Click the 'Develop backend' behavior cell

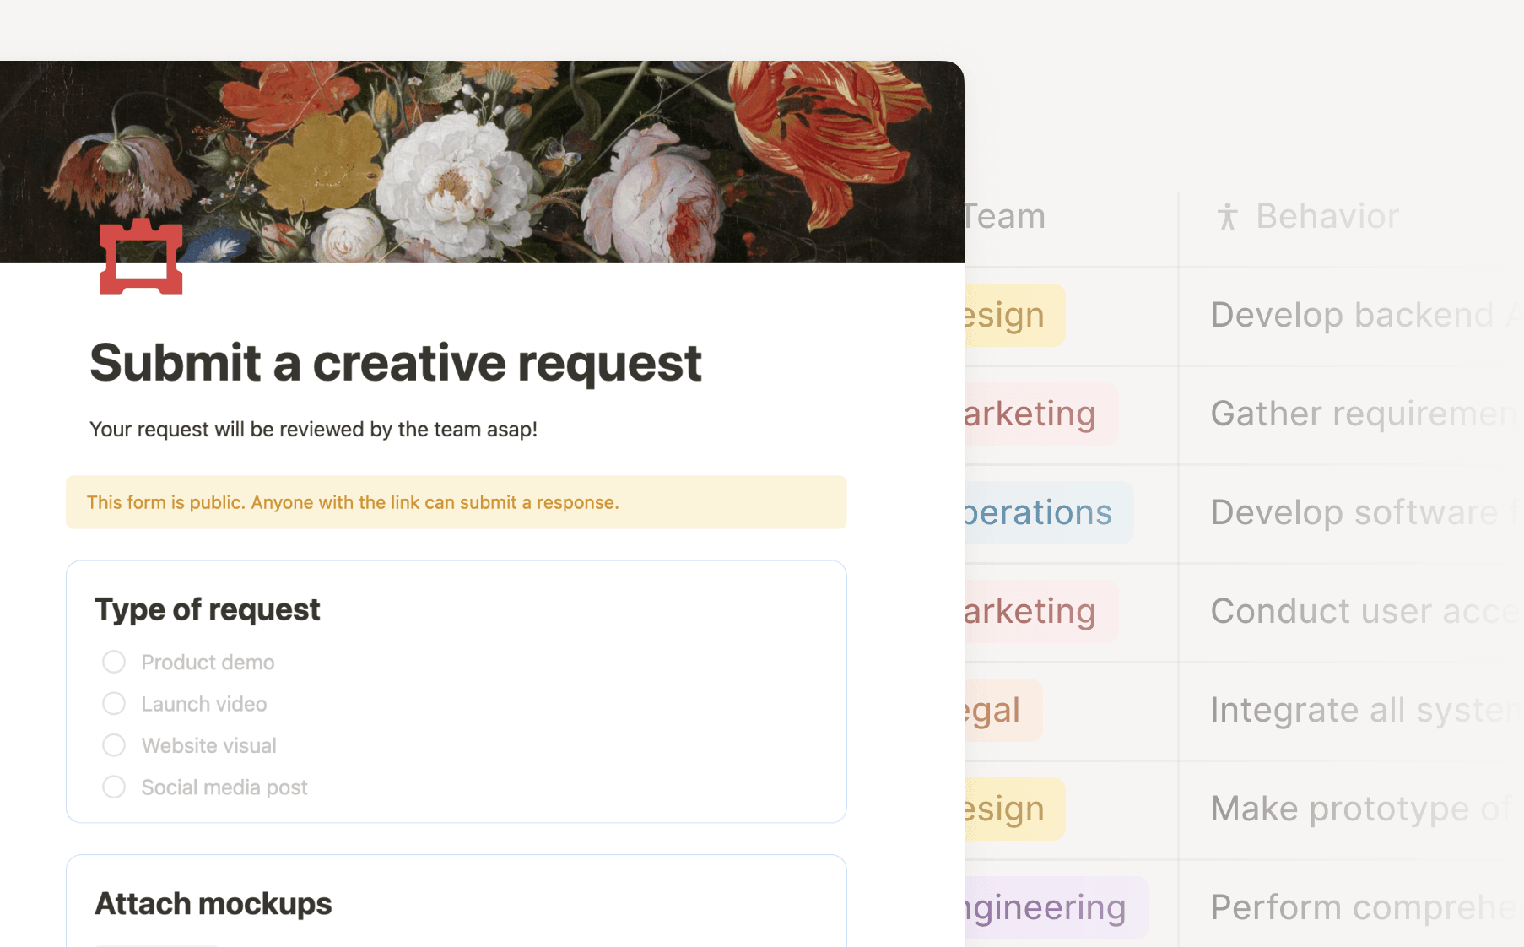pyautogui.click(x=1350, y=314)
